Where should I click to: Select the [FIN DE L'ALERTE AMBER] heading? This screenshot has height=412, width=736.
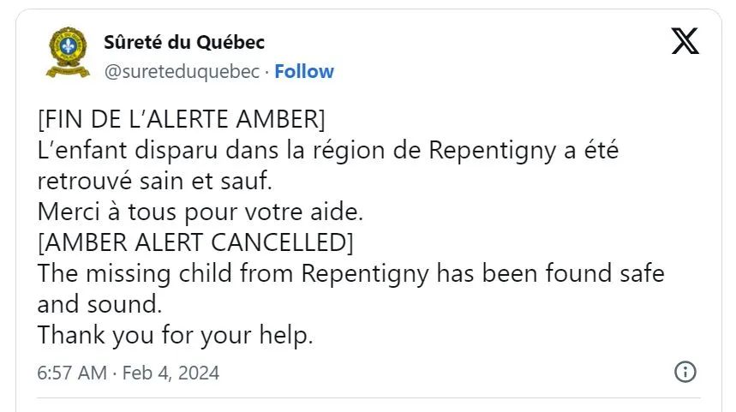181,119
